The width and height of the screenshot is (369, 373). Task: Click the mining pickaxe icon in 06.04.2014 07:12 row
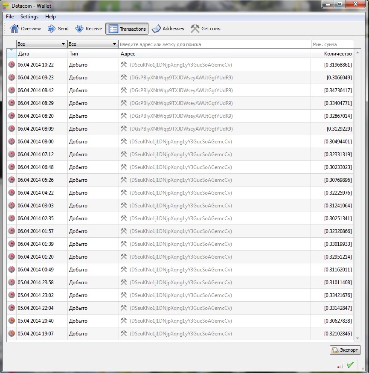pos(124,154)
